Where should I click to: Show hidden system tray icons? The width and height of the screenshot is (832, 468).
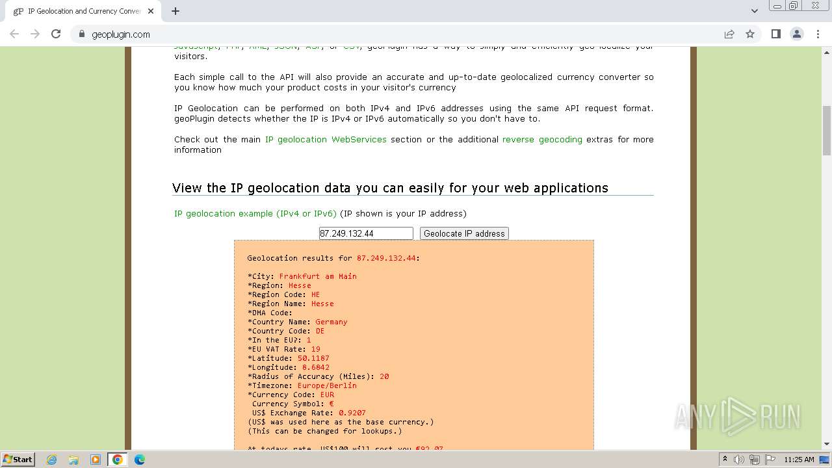[x=725, y=459]
